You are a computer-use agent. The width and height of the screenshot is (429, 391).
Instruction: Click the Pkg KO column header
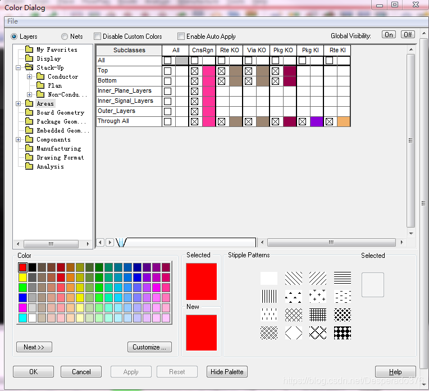point(283,50)
